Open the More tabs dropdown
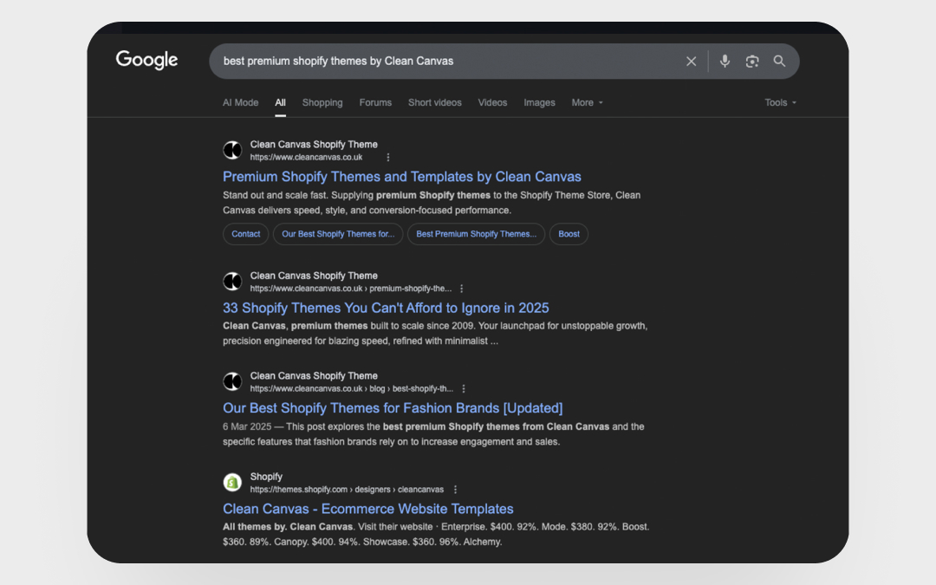Screen dimensions: 936x585 coord(587,102)
